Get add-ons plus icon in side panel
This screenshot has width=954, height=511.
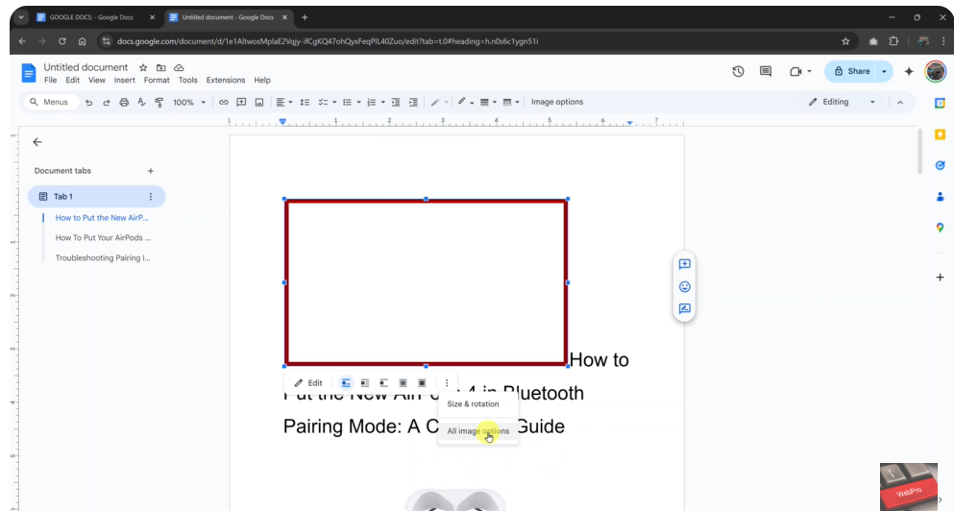(x=940, y=278)
